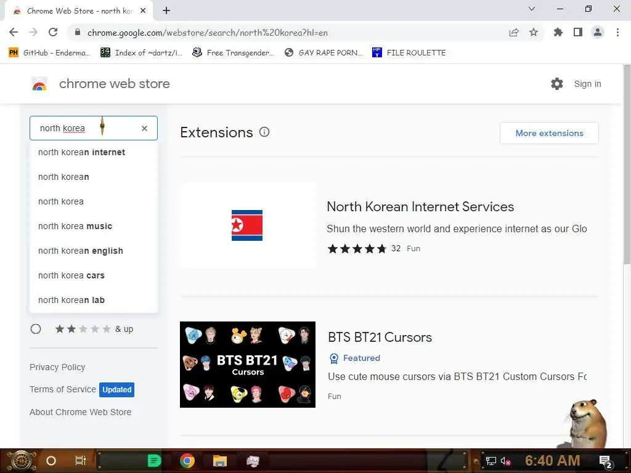This screenshot has height=473, width=631.
Task: Go back to the previous page
Action: [14, 32]
